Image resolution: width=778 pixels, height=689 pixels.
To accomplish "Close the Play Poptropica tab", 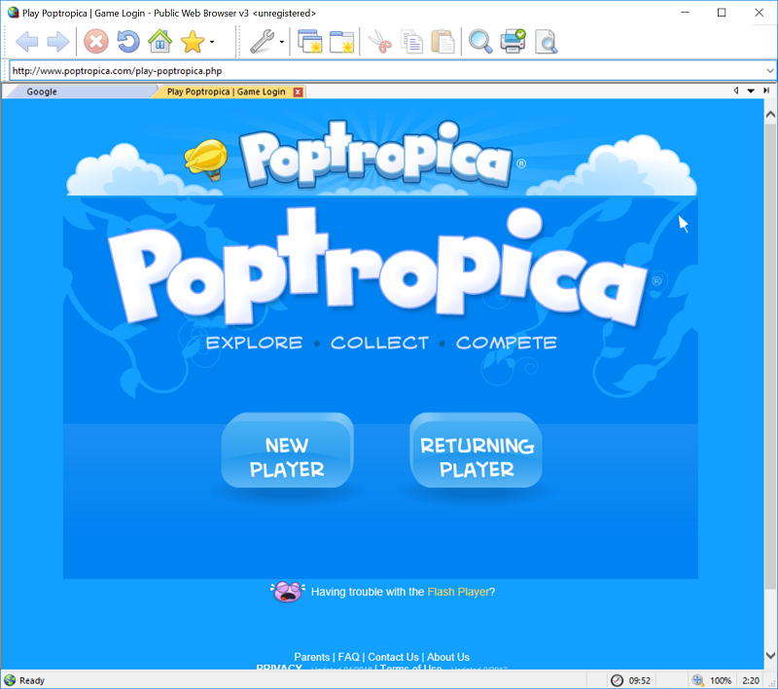I will [x=298, y=91].
